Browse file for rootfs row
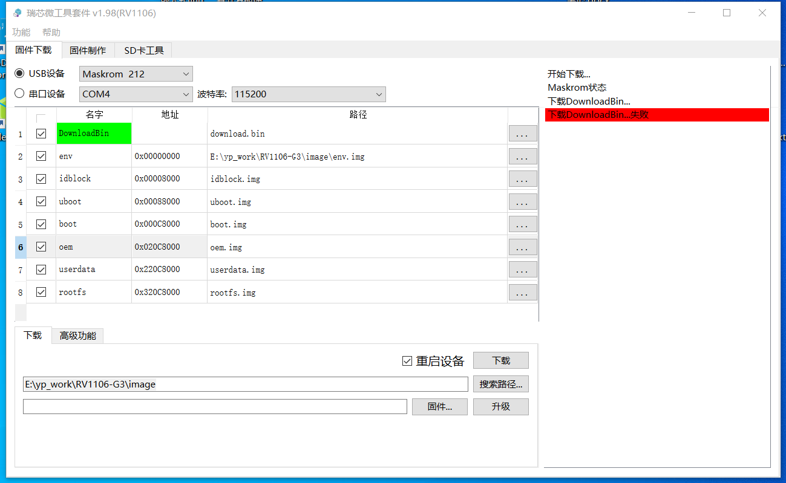The height and width of the screenshot is (483, 786). (523, 292)
